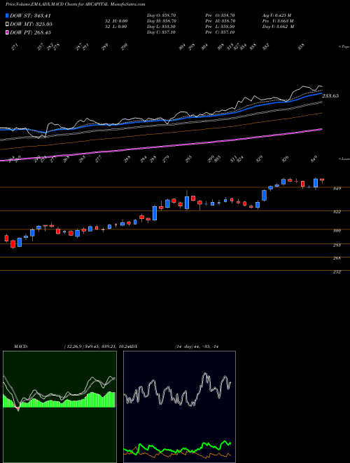Click the Pre H: 358.70 value

pos(220,21)
